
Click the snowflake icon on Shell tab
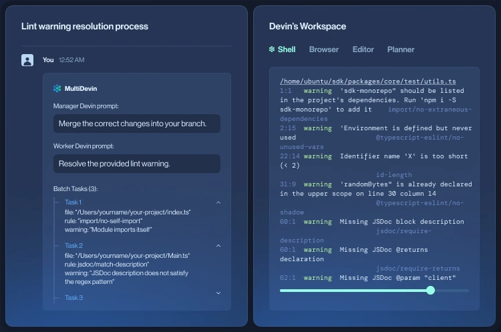pos(272,49)
